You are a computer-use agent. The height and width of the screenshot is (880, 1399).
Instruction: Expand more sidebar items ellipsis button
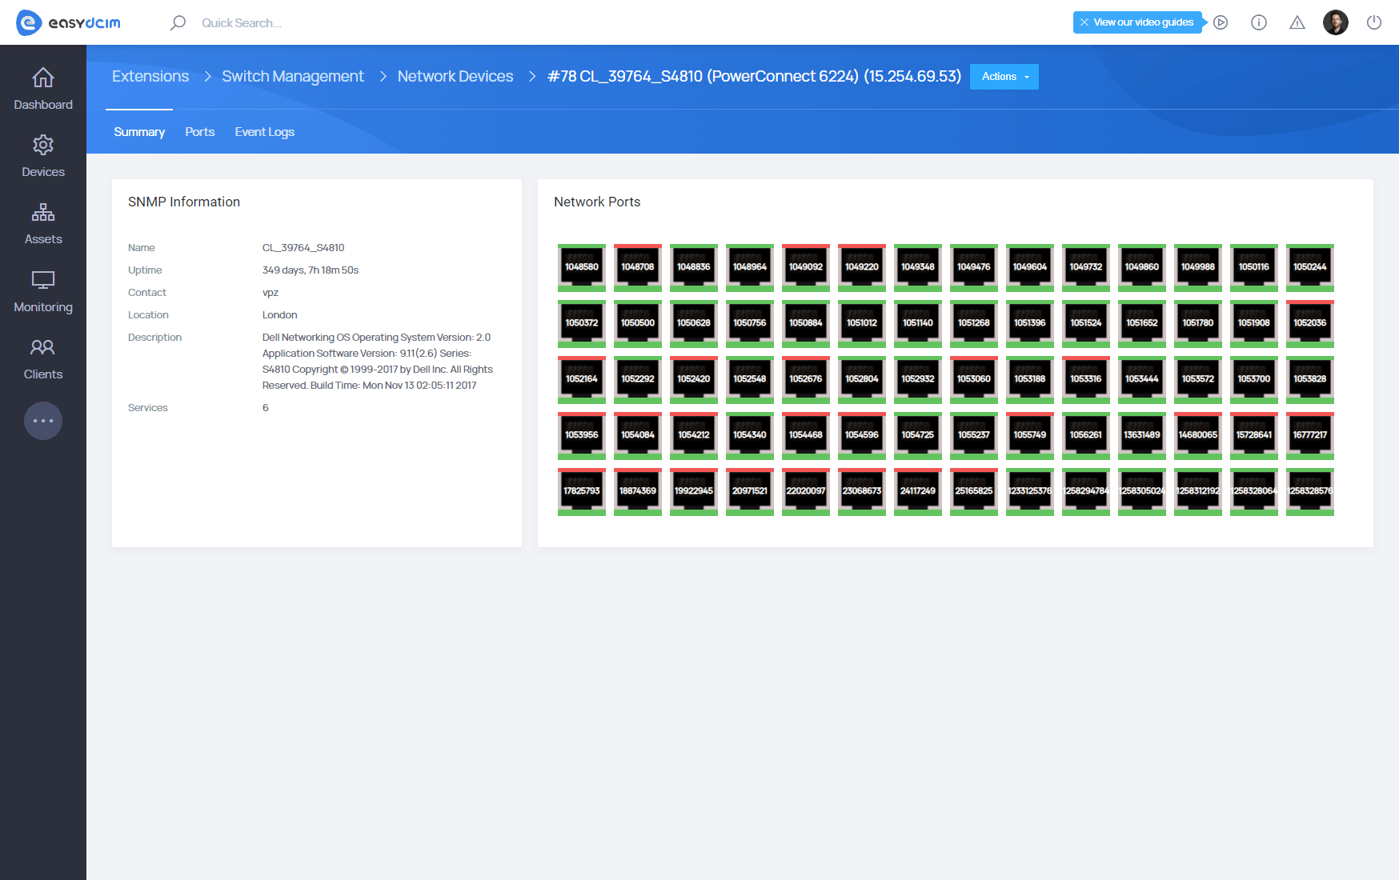click(x=43, y=421)
